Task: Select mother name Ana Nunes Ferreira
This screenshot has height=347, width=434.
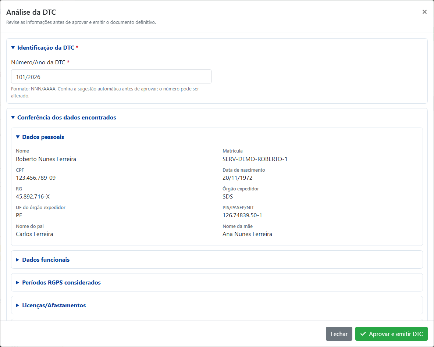Action: click(x=247, y=234)
